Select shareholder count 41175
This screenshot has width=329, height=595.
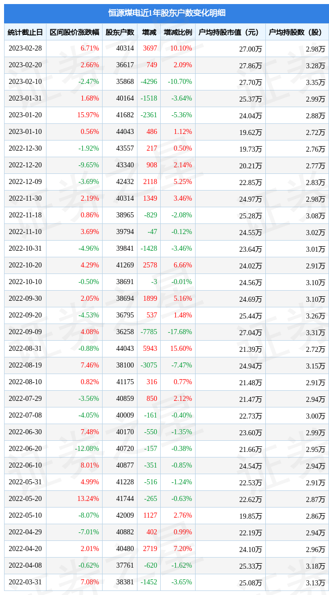tap(126, 382)
